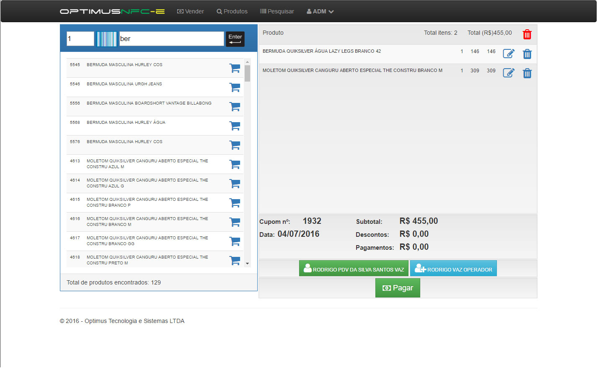Remove the Moletom Quiksilver Canguru sale line

(x=527, y=73)
